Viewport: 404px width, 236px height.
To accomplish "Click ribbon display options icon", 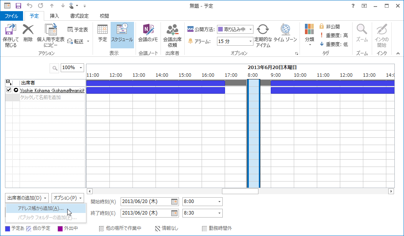I will 364,6.
